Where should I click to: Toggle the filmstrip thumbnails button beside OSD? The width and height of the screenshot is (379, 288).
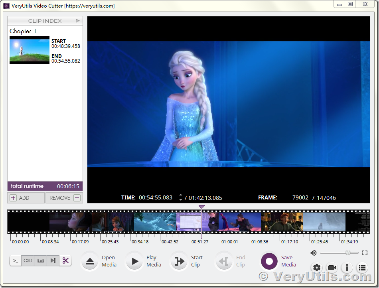coord(40,261)
